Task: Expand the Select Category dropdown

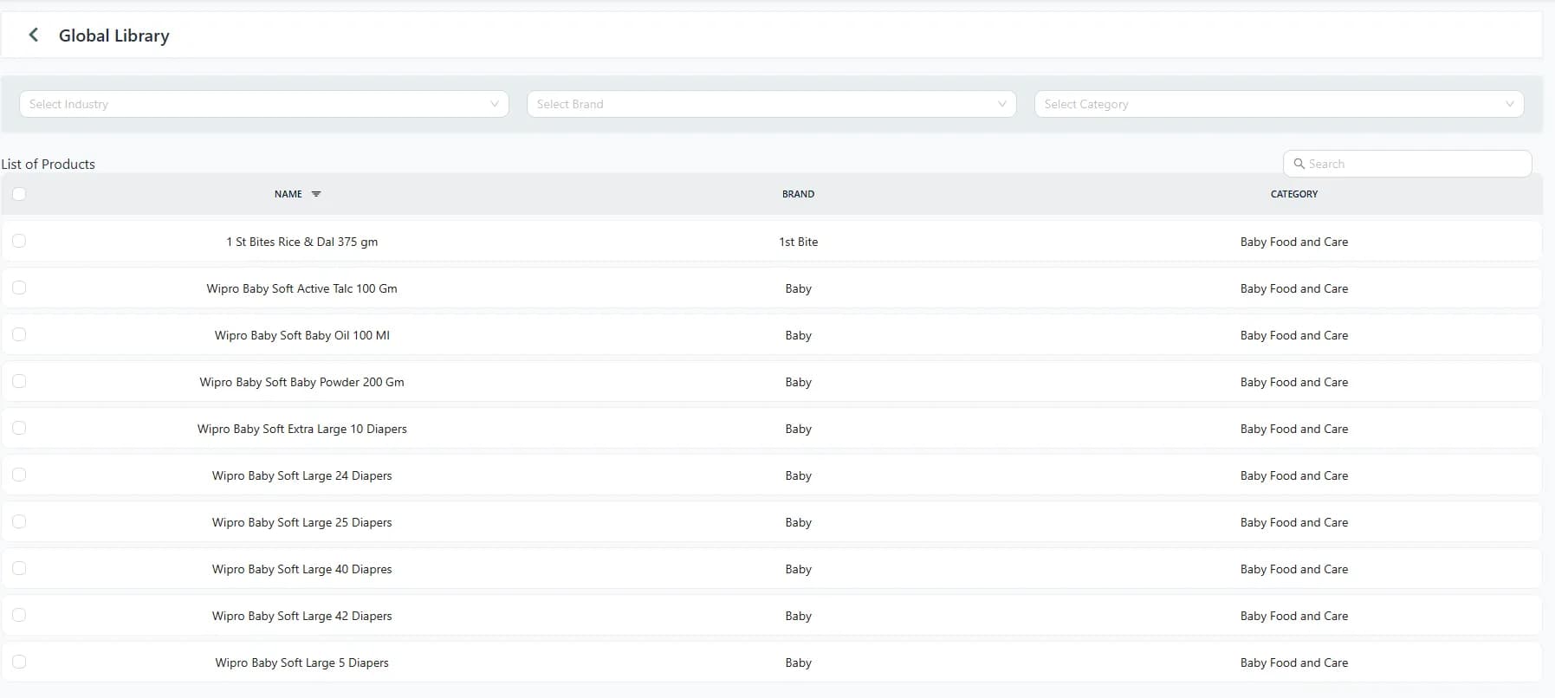Action: 1279,104
